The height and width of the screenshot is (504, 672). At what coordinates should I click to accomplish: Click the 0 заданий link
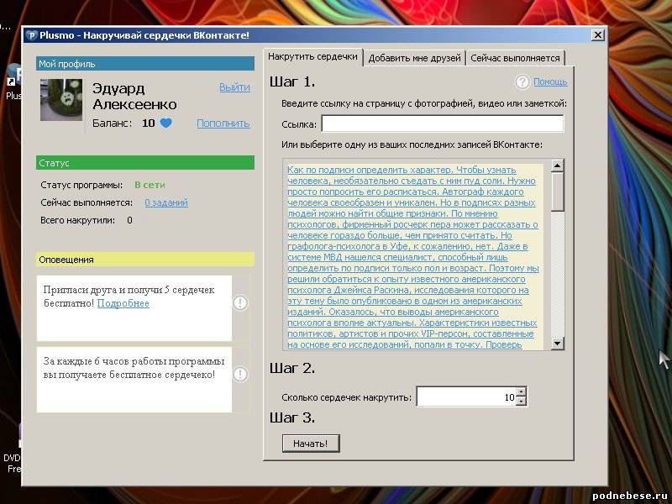(166, 202)
